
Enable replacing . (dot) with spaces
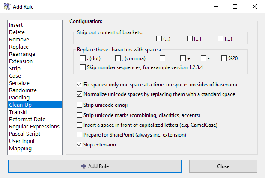tap(83, 58)
